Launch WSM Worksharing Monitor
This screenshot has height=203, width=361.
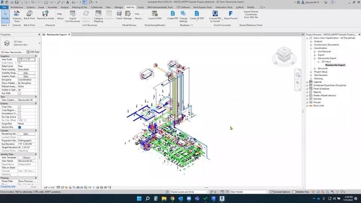pos(155,15)
